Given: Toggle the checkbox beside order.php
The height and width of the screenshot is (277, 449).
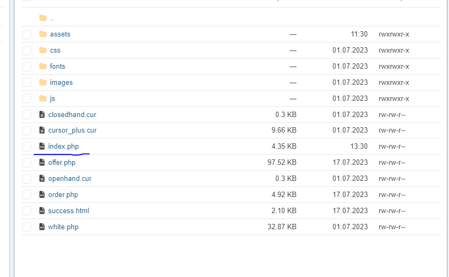Looking at the screenshot, I should point(26,195).
